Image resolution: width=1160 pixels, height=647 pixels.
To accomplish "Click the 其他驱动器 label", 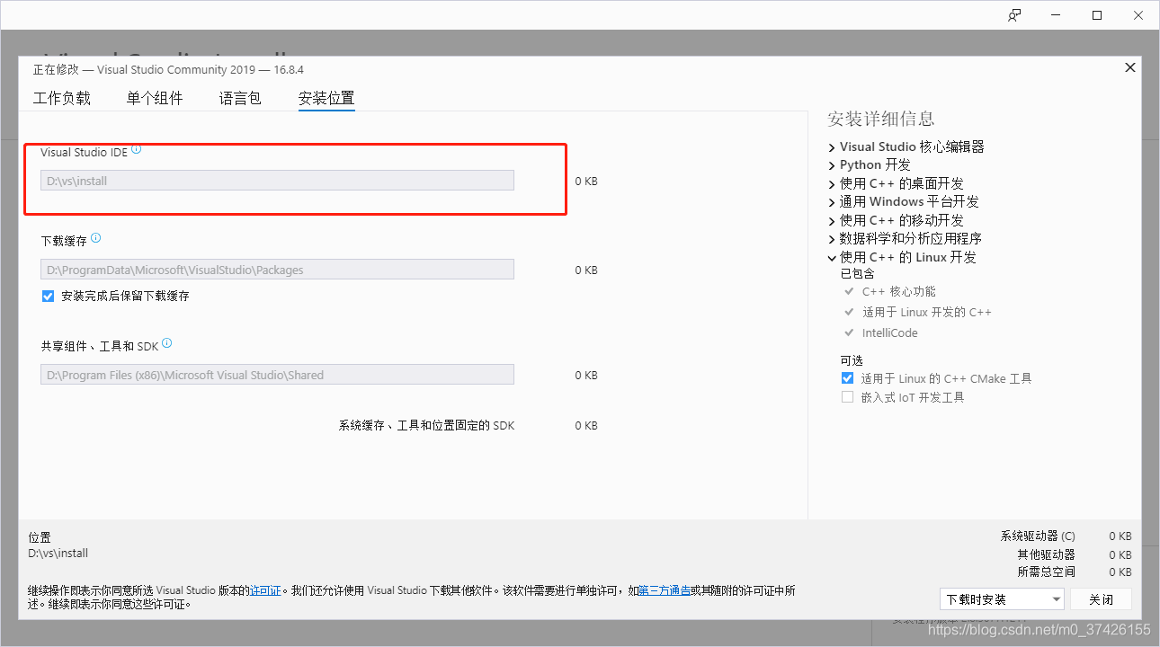I will coord(1046,554).
